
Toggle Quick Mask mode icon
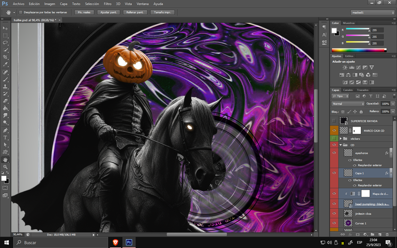pos(5,188)
